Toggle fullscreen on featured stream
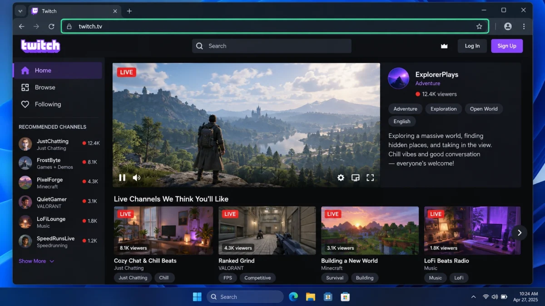The height and width of the screenshot is (306, 545). pyautogui.click(x=370, y=178)
